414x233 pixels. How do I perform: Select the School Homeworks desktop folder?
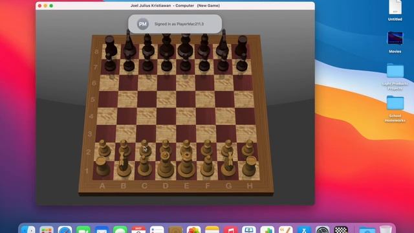pyautogui.click(x=395, y=109)
